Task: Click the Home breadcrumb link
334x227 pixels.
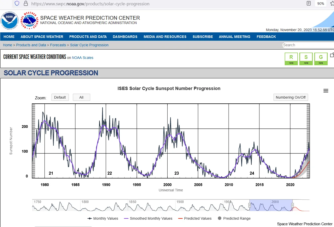Action: pos(8,45)
